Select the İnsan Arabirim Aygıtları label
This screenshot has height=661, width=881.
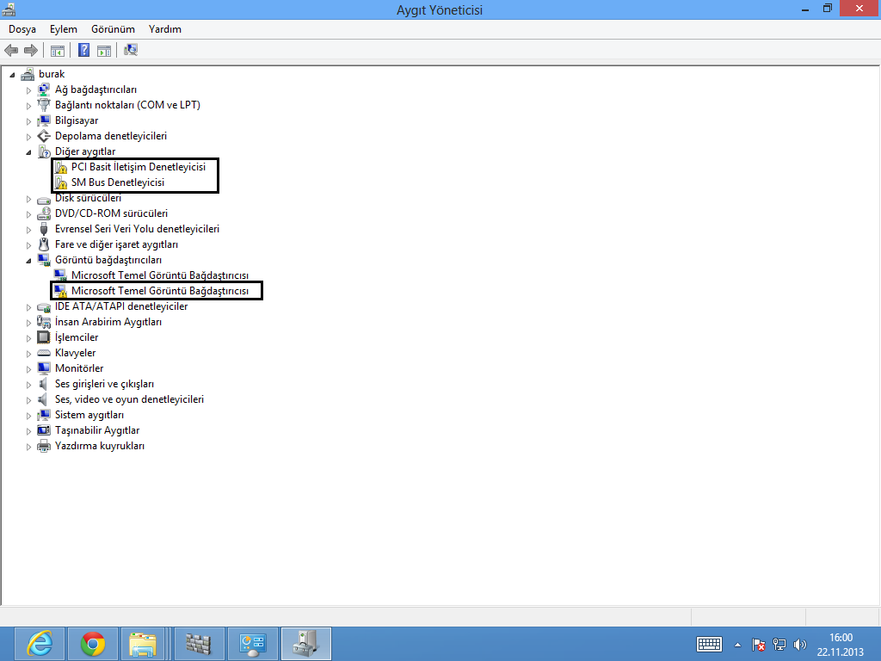pos(108,322)
